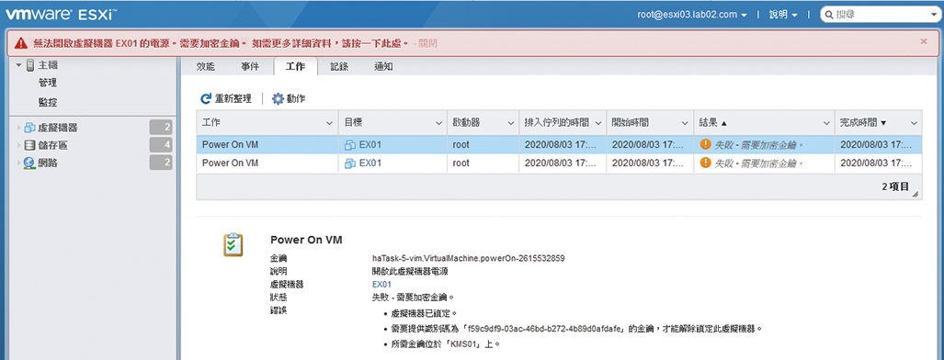This screenshot has height=360, width=944.
Task: Open the EX01 link in task details
Action: pyautogui.click(x=381, y=284)
